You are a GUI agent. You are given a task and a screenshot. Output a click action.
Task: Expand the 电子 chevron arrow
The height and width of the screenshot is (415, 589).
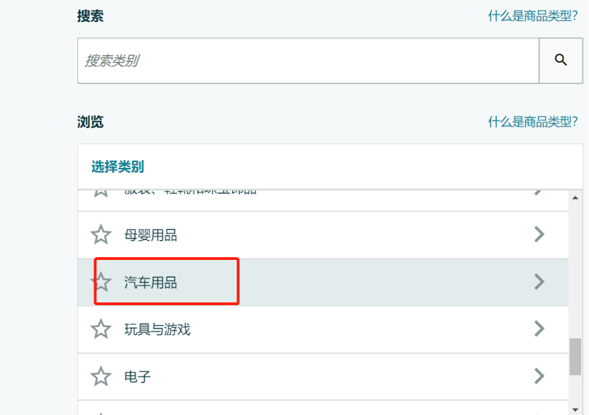[x=539, y=376]
